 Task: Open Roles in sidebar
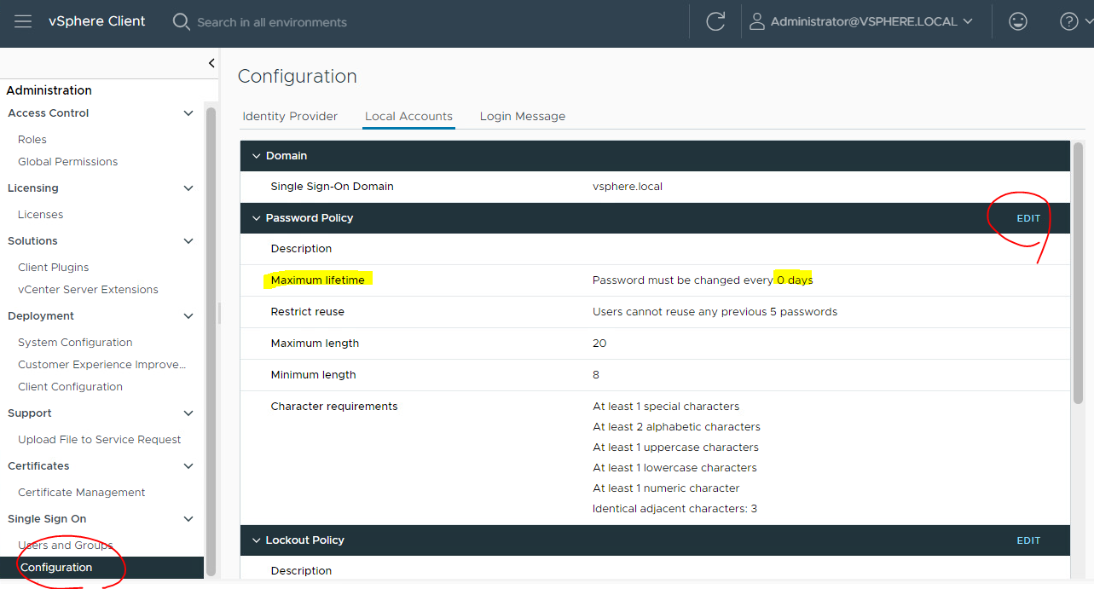click(x=32, y=140)
